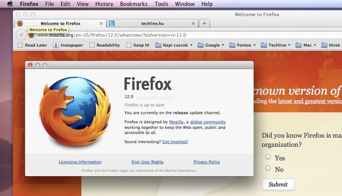Close the Welcome to Firefox tab
Image resolution: width=342 pixels, height=196 pixels.
pos(101,23)
